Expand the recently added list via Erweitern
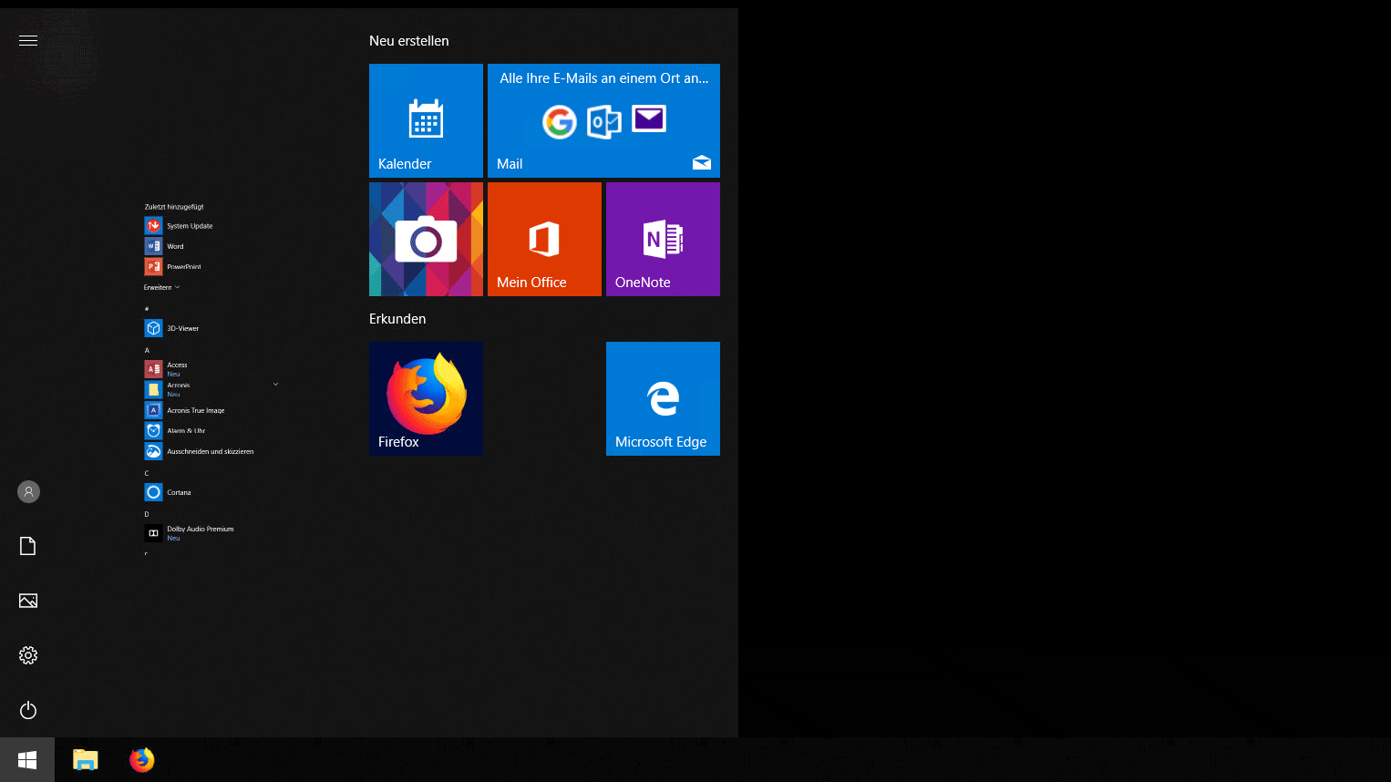Viewport: 1391px width, 782px height. (x=161, y=287)
